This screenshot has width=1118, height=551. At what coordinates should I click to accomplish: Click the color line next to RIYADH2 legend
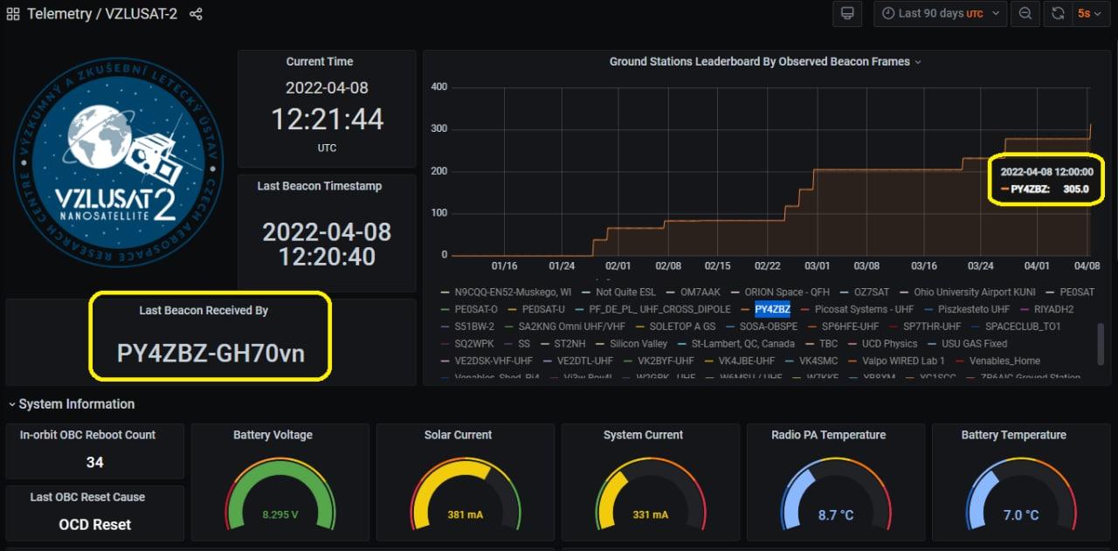[1025, 309]
